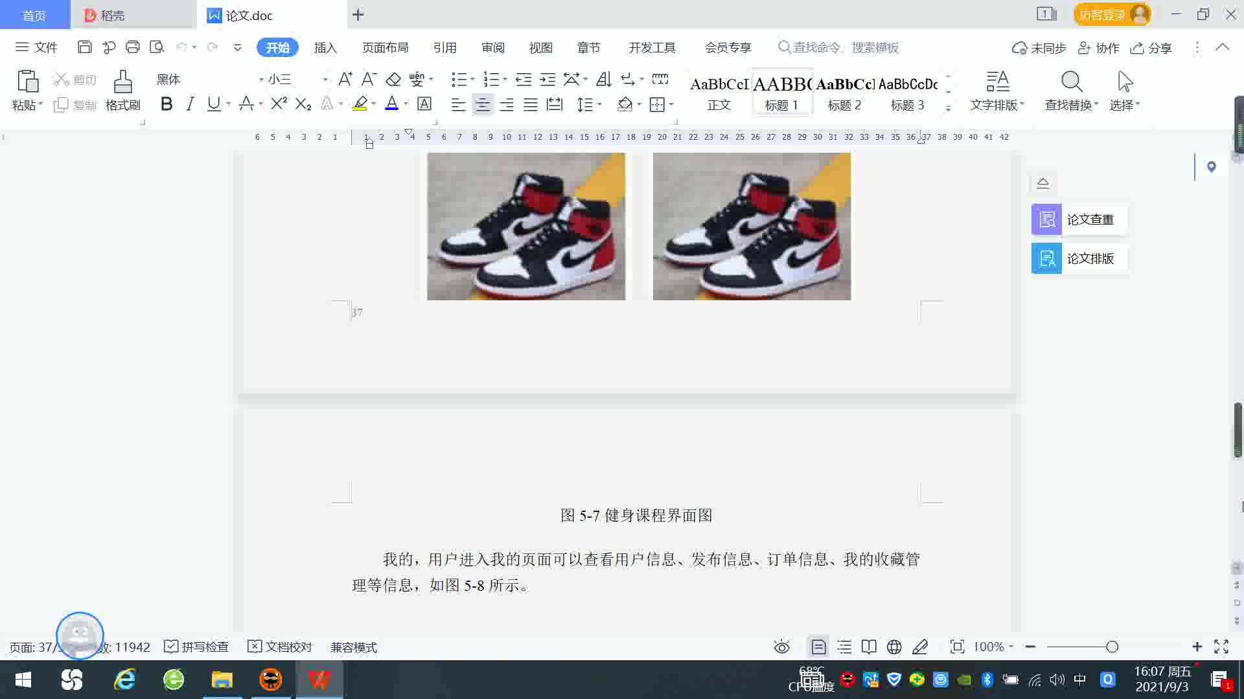Decrease font size with A- icon
1244x699 pixels.
[369, 79]
